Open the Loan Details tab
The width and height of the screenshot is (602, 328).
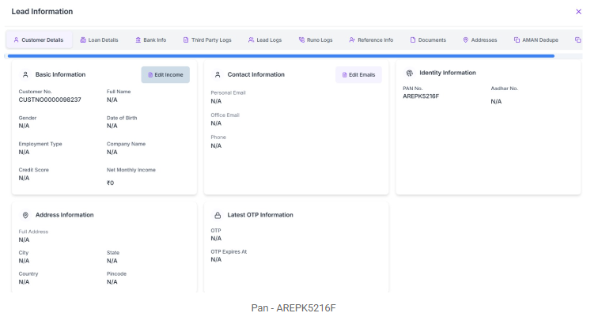pos(99,40)
